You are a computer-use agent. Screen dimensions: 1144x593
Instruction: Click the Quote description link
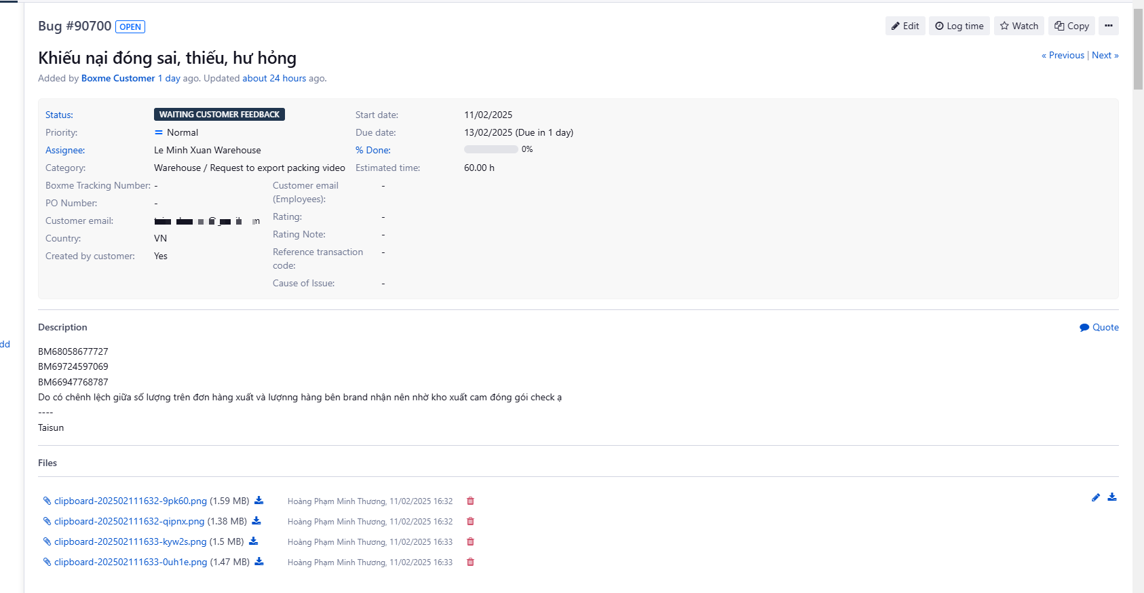[1099, 328]
